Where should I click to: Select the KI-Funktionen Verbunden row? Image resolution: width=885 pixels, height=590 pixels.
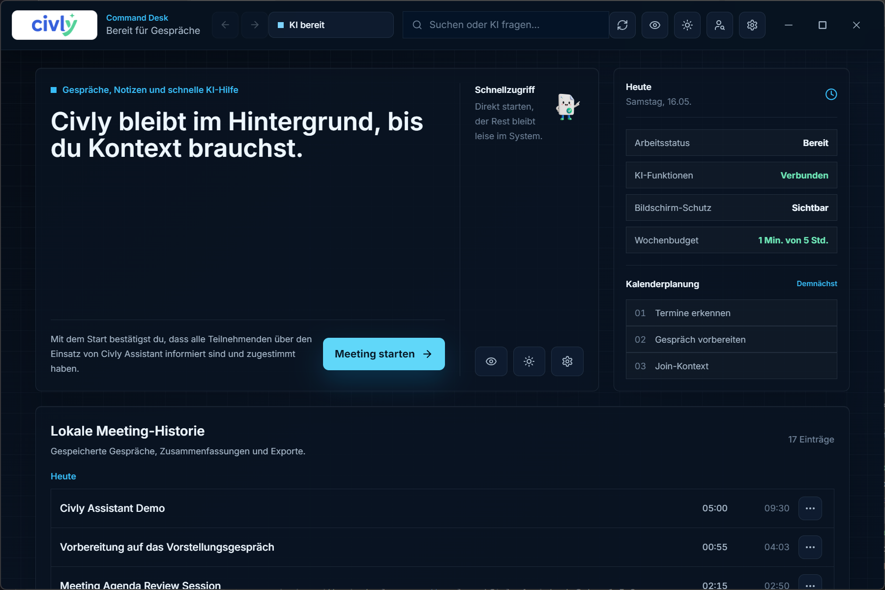[732, 176]
